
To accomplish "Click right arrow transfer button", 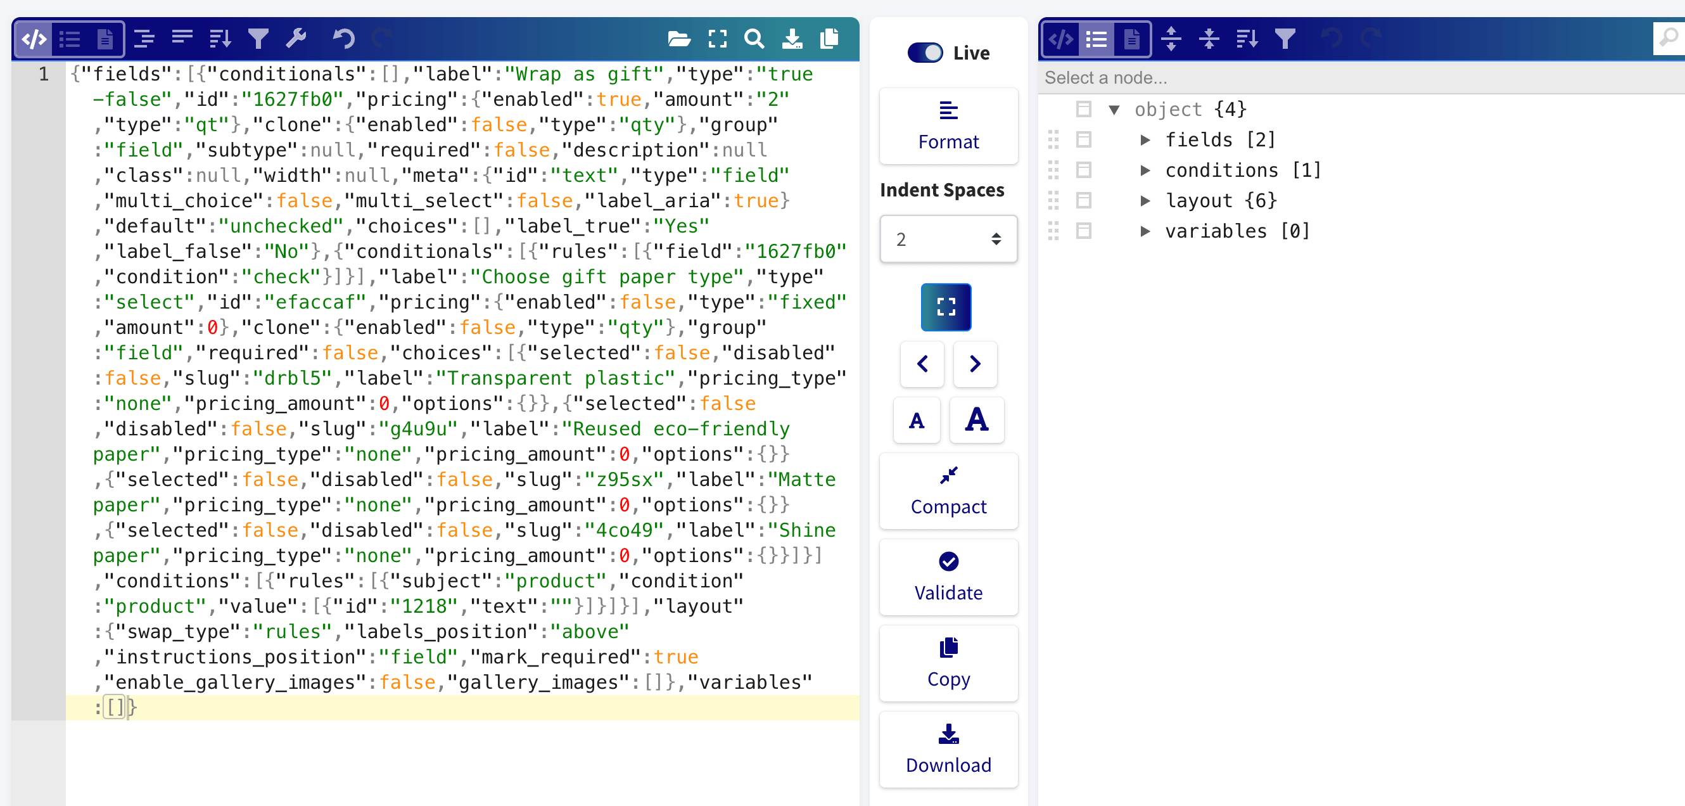I will 975,364.
